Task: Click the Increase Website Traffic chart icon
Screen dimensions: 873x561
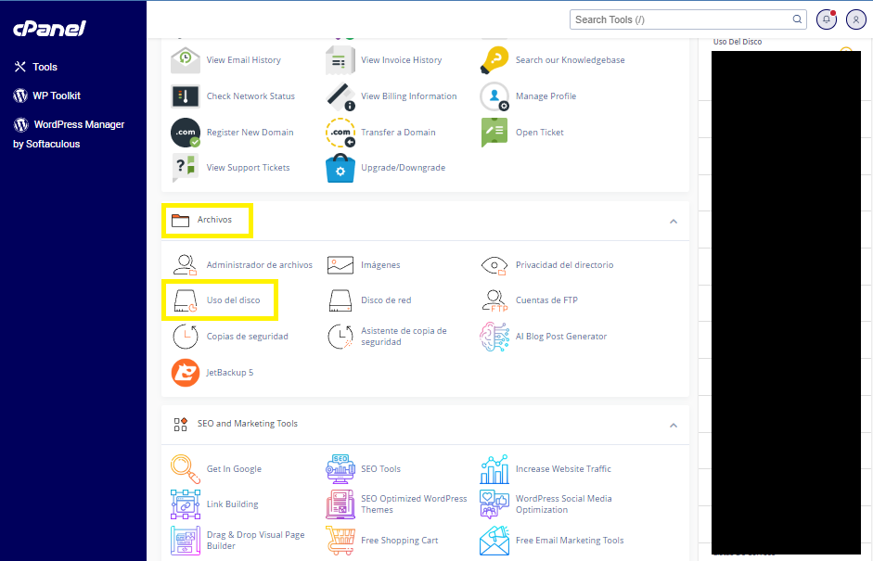Action: (x=494, y=469)
